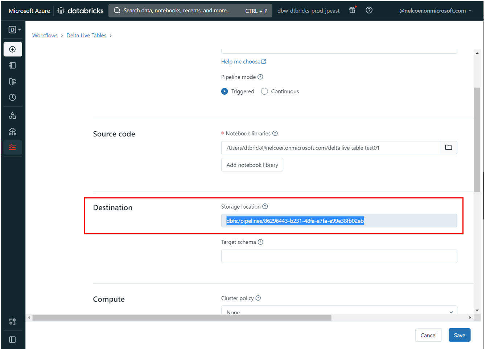
Task: Click the Cancel button
Action: 428,335
